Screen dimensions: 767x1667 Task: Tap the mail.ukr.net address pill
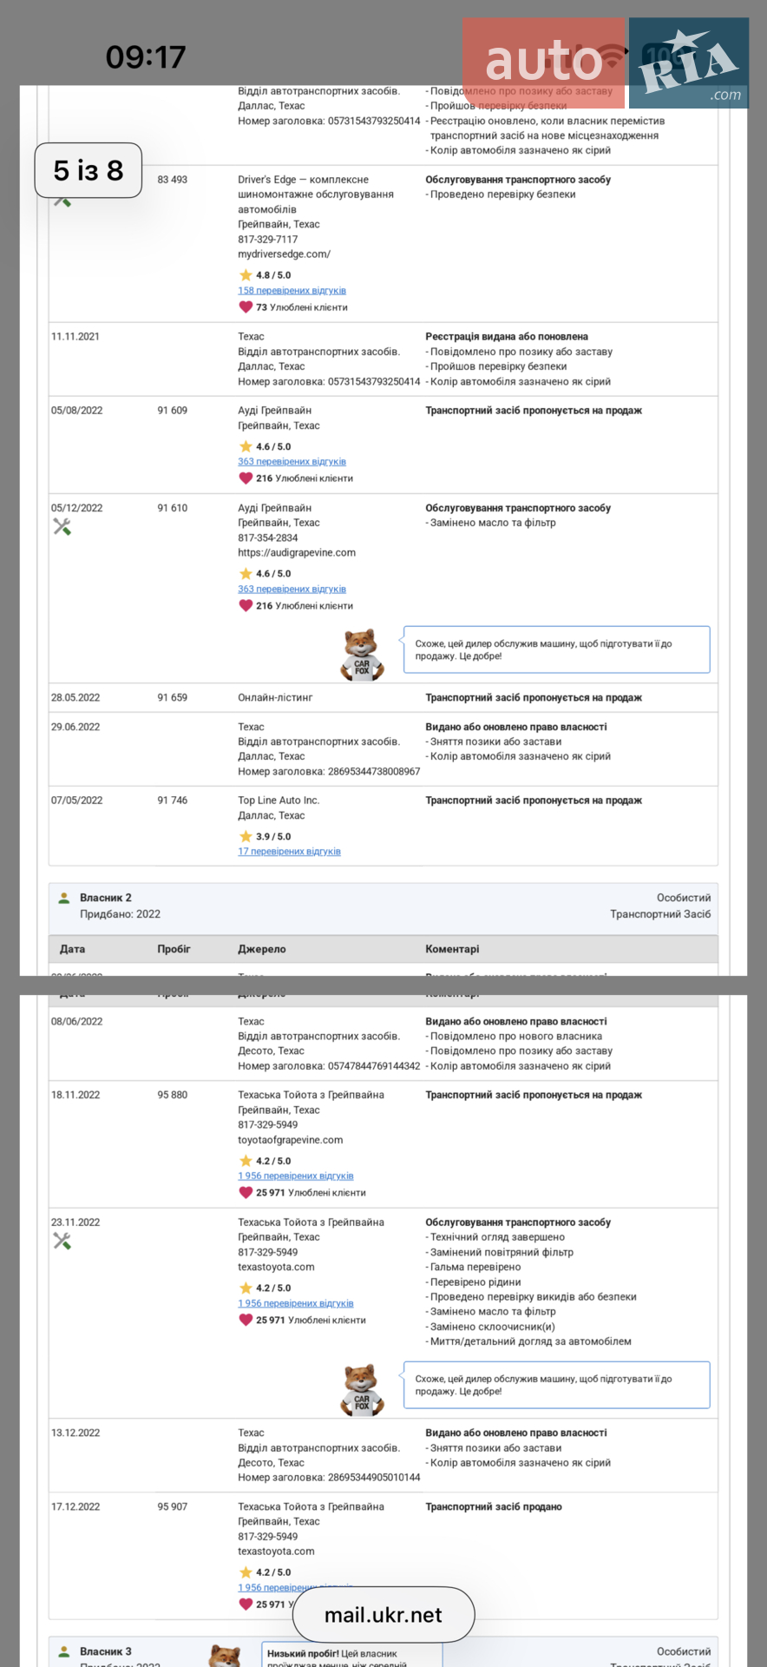pyautogui.click(x=383, y=1615)
